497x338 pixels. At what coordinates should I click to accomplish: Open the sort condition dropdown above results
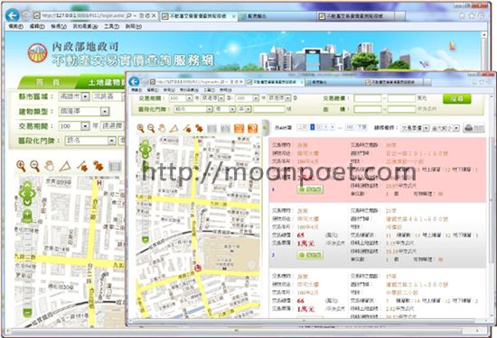coord(416,128)
